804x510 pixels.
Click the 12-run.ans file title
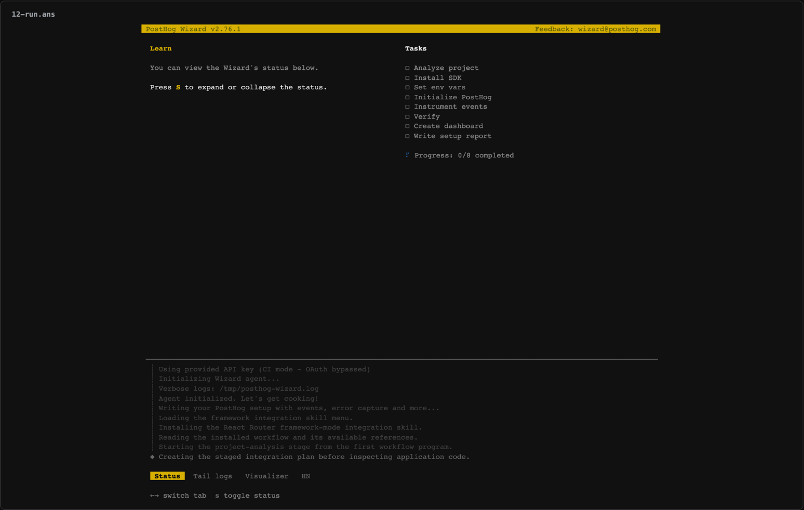[33, 14]
